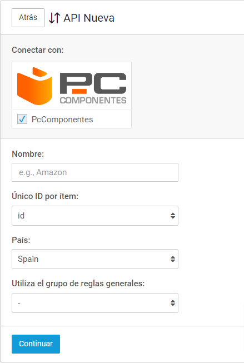Click the PcComponentes label text
Screen dimensions: 244x363
coord(62,120)
